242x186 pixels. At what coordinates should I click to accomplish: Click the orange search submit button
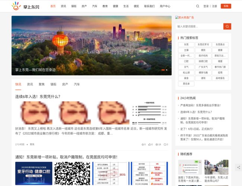pyautogui.click(x=227, y=26)
